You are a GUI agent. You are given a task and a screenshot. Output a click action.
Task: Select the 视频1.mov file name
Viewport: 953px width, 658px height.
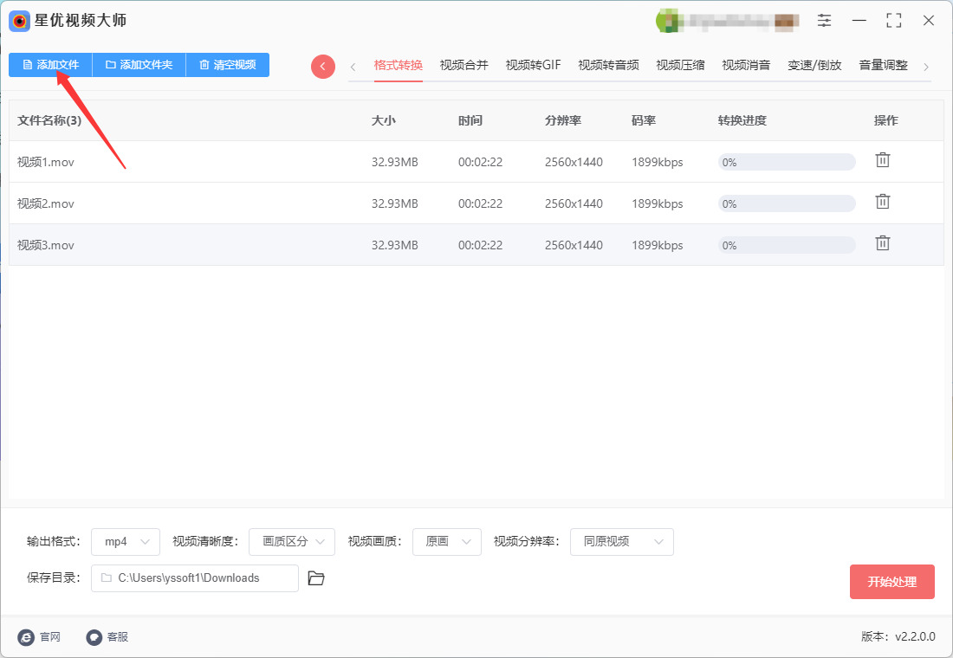point(46,162)
